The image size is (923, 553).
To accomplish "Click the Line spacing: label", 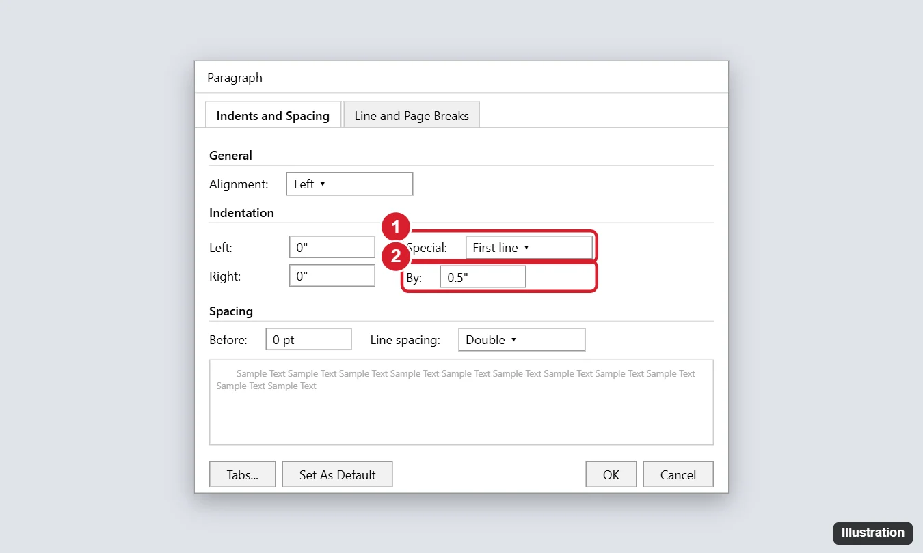I will (x=405, y=339).
